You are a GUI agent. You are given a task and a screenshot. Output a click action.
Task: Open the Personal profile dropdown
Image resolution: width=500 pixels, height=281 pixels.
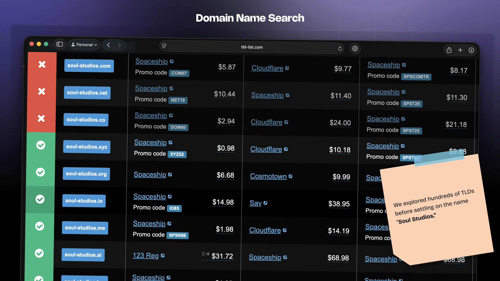(84, 45)
